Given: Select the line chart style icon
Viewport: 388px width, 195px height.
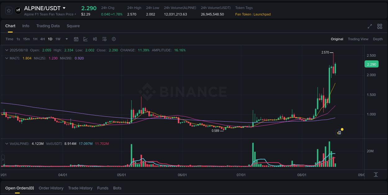Looking at the screenshot, I should click(x=85, y=39).
